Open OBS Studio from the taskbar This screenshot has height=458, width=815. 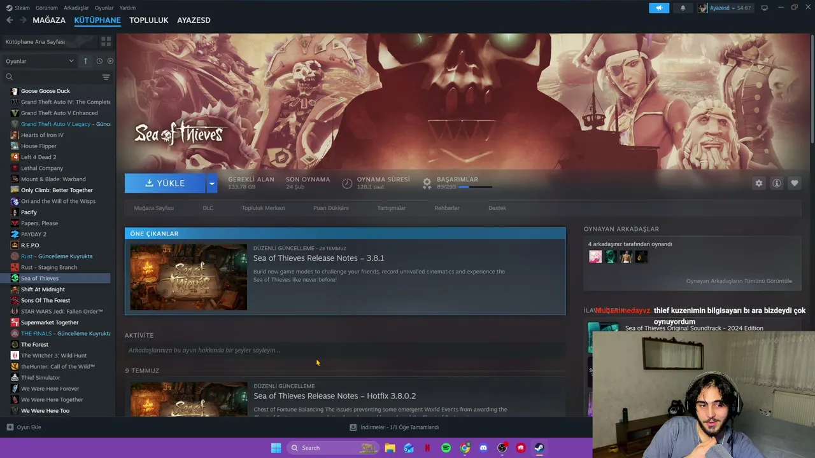[x=502, y=448]
